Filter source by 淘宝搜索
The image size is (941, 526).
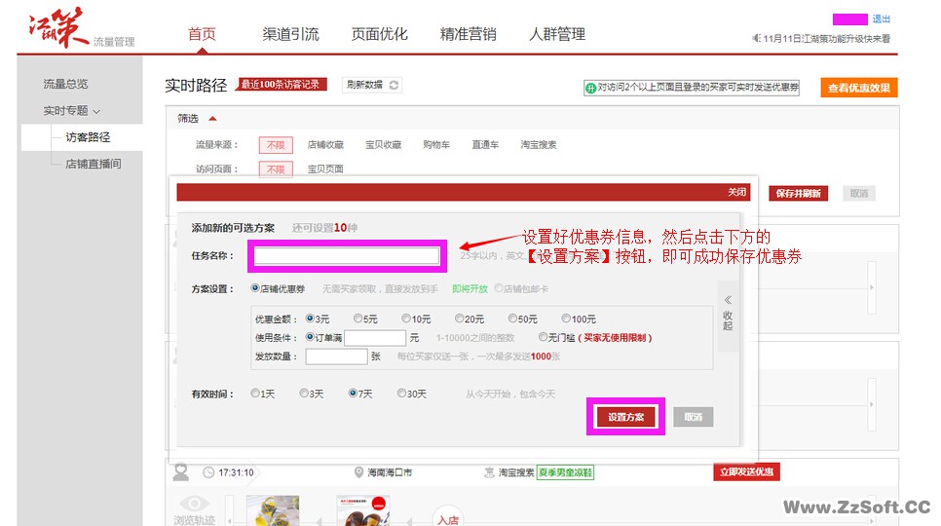tap(539, 144)
